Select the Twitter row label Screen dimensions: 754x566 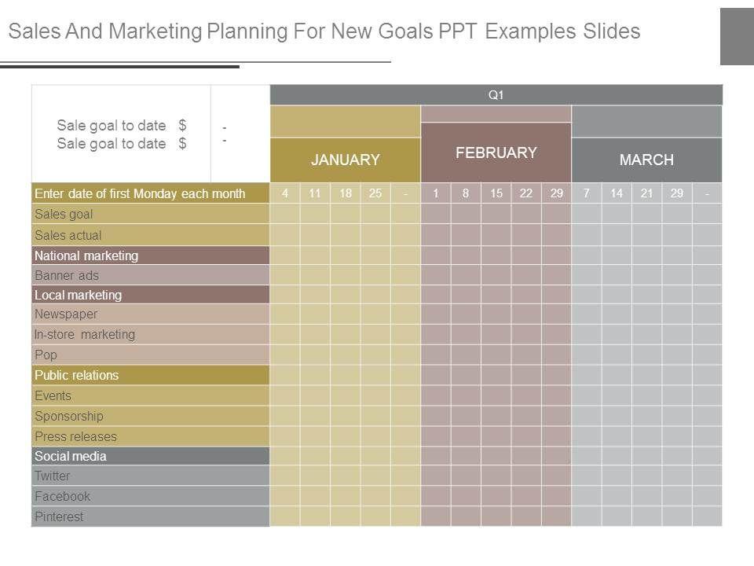(151, 476)
